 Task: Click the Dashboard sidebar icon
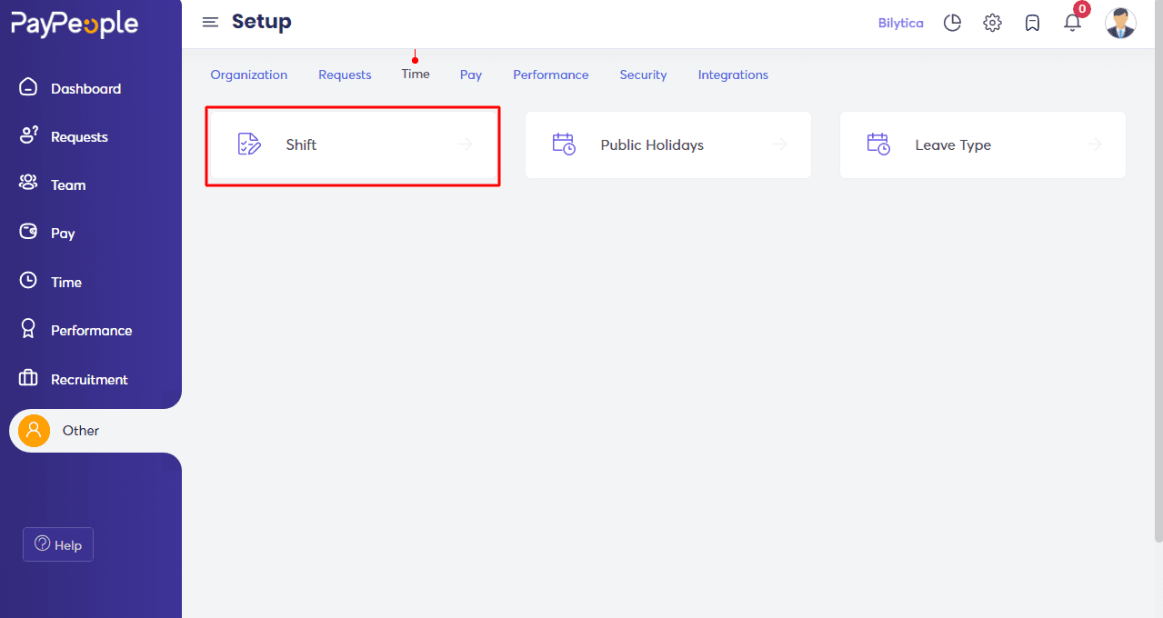(x=28, y=87)
